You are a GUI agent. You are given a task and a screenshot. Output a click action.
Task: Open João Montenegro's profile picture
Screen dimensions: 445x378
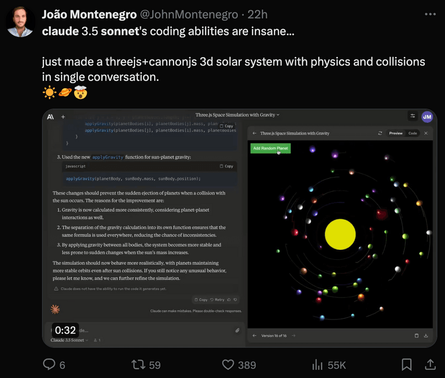[x=21, y=22]
